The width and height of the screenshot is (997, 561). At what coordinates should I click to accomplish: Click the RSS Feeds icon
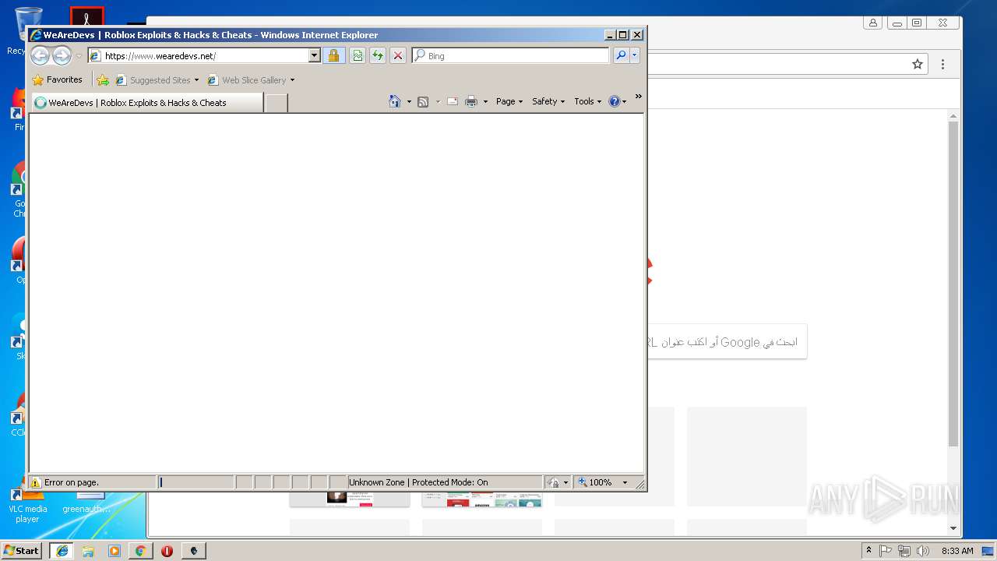coord(423,101)
